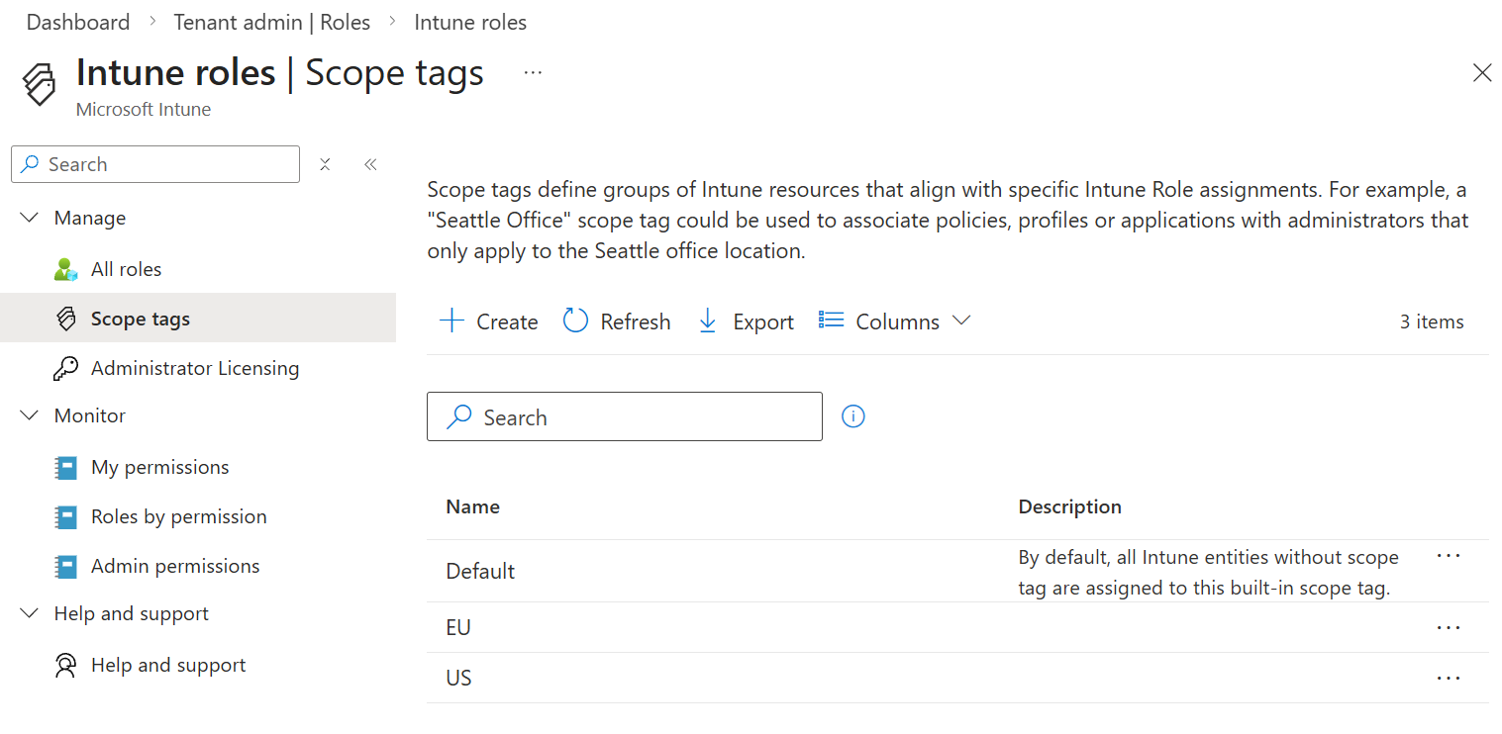The image size is (1502, 734).
Task: Click inside the scope tags search field
Action: [624, 416]
